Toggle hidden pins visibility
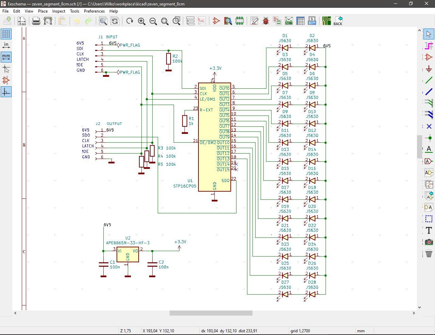 coord(6,80)
